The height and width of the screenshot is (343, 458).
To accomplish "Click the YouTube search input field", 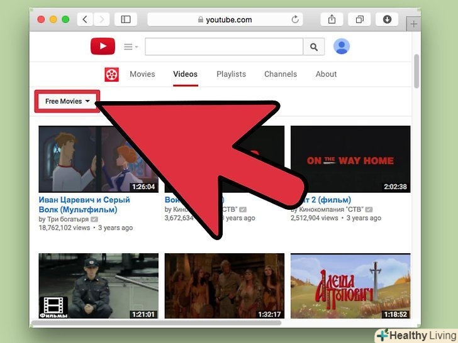I will click(x=224, y=46).
